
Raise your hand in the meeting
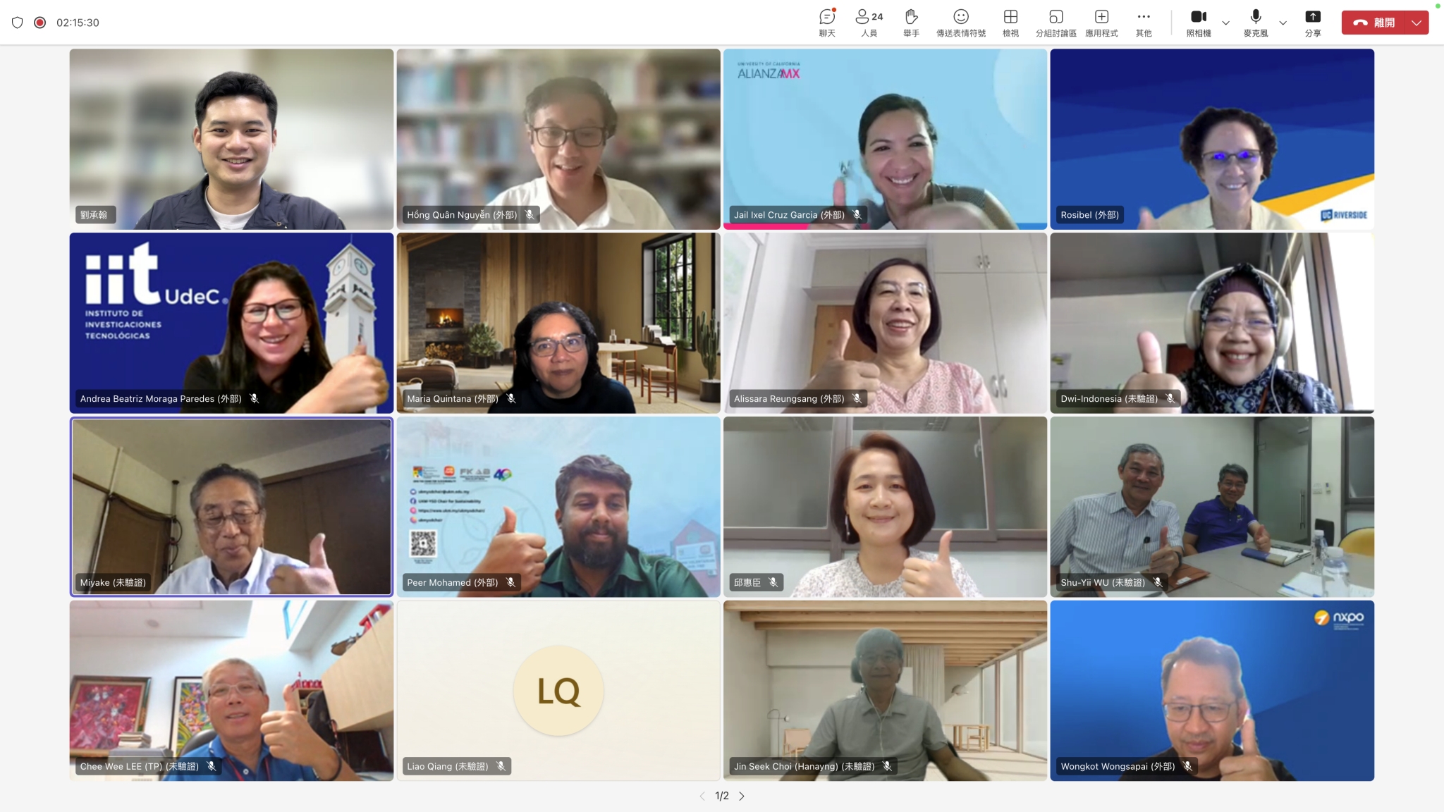pyautogui.click(x=911, y=22)
